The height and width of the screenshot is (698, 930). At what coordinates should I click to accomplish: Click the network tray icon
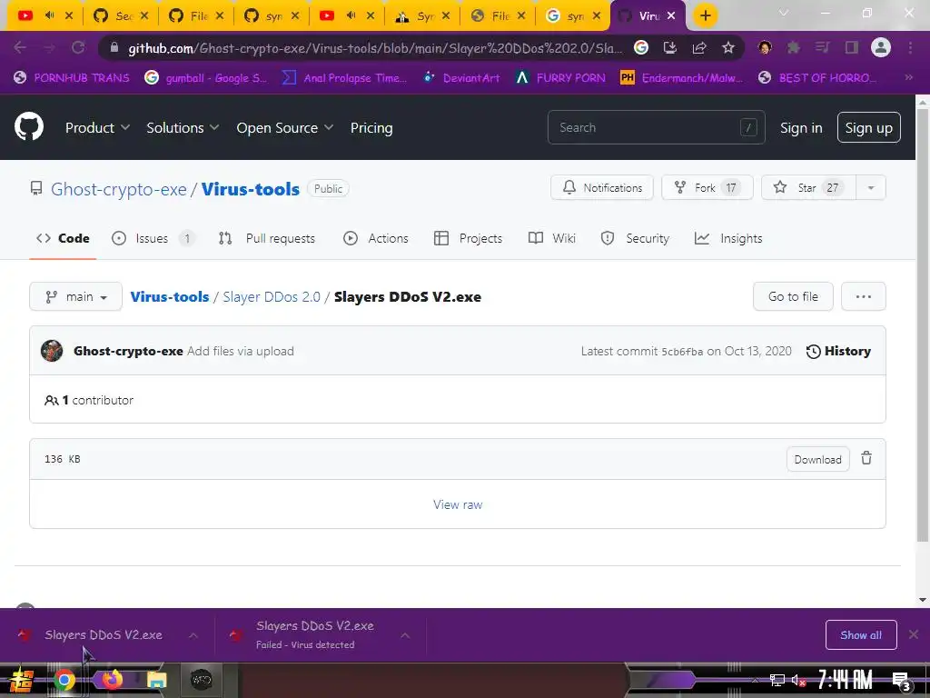(x=777, y=681)
